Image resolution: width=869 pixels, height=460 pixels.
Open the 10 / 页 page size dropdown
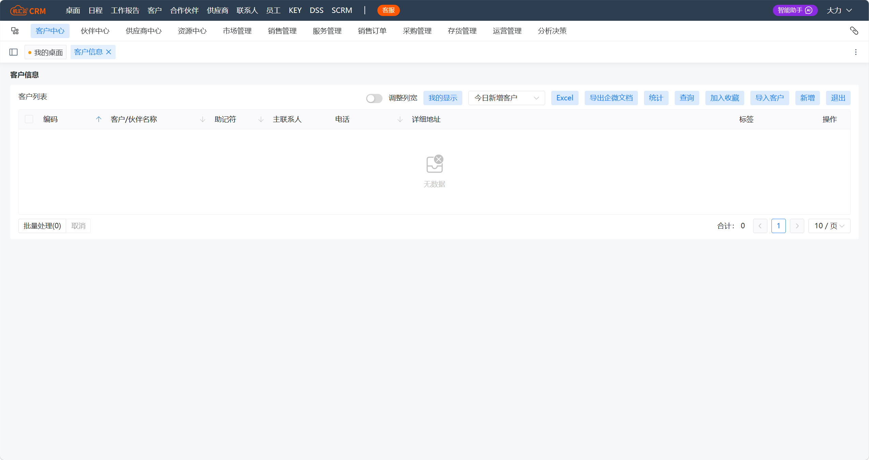tap(829, 226)
